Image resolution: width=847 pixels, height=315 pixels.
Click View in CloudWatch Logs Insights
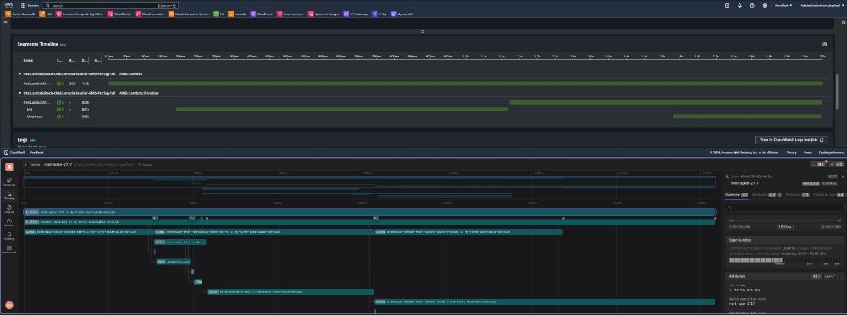point(791,140)
